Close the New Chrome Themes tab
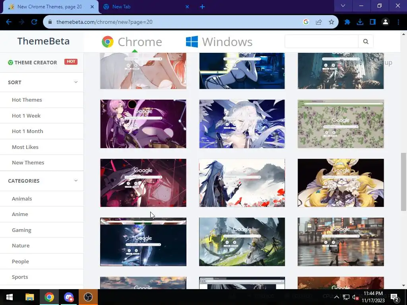This screenshot has width=407, height=305. tap(92, 7)
